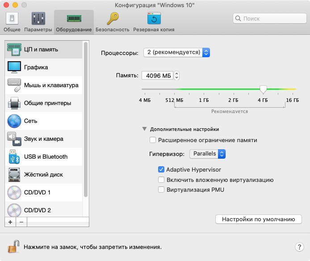The height and width of the screenshot is (261, 310).
Task: Click the Сеть globe icon
Action: [x=14, y=121]
